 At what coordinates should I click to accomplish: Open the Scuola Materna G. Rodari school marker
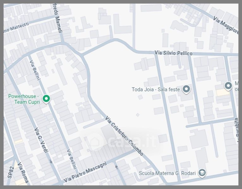tap(202, 173)
